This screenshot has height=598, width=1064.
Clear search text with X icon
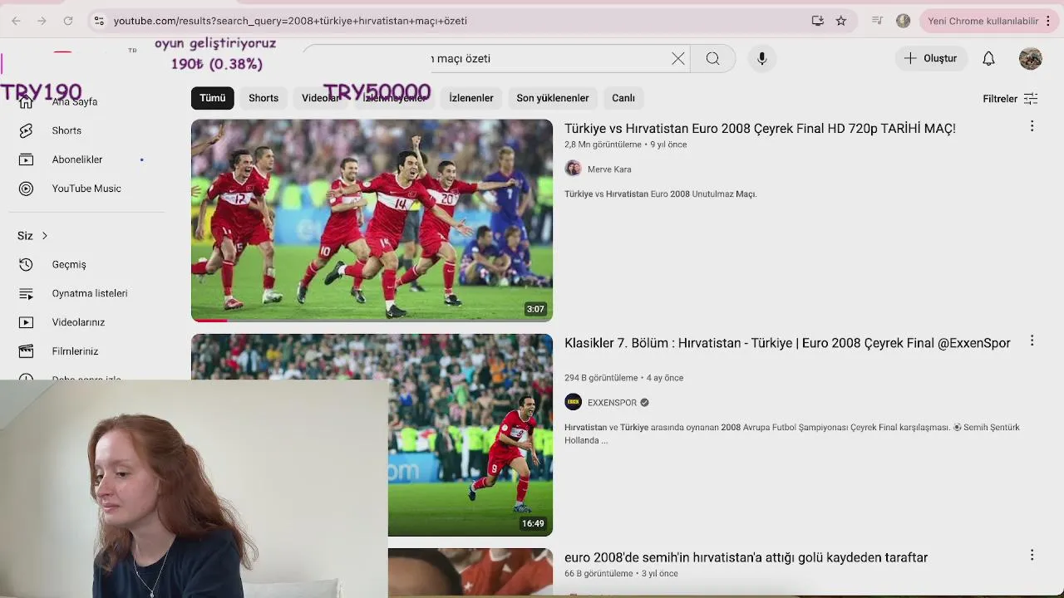coord(678,58)
